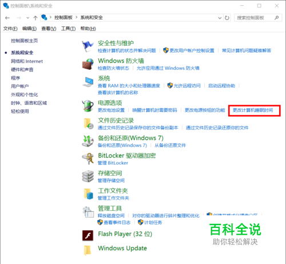The width and height of the screenshot is (286, 264).
Task: Click 启动远程协助 link
Action: click(221, 86)
